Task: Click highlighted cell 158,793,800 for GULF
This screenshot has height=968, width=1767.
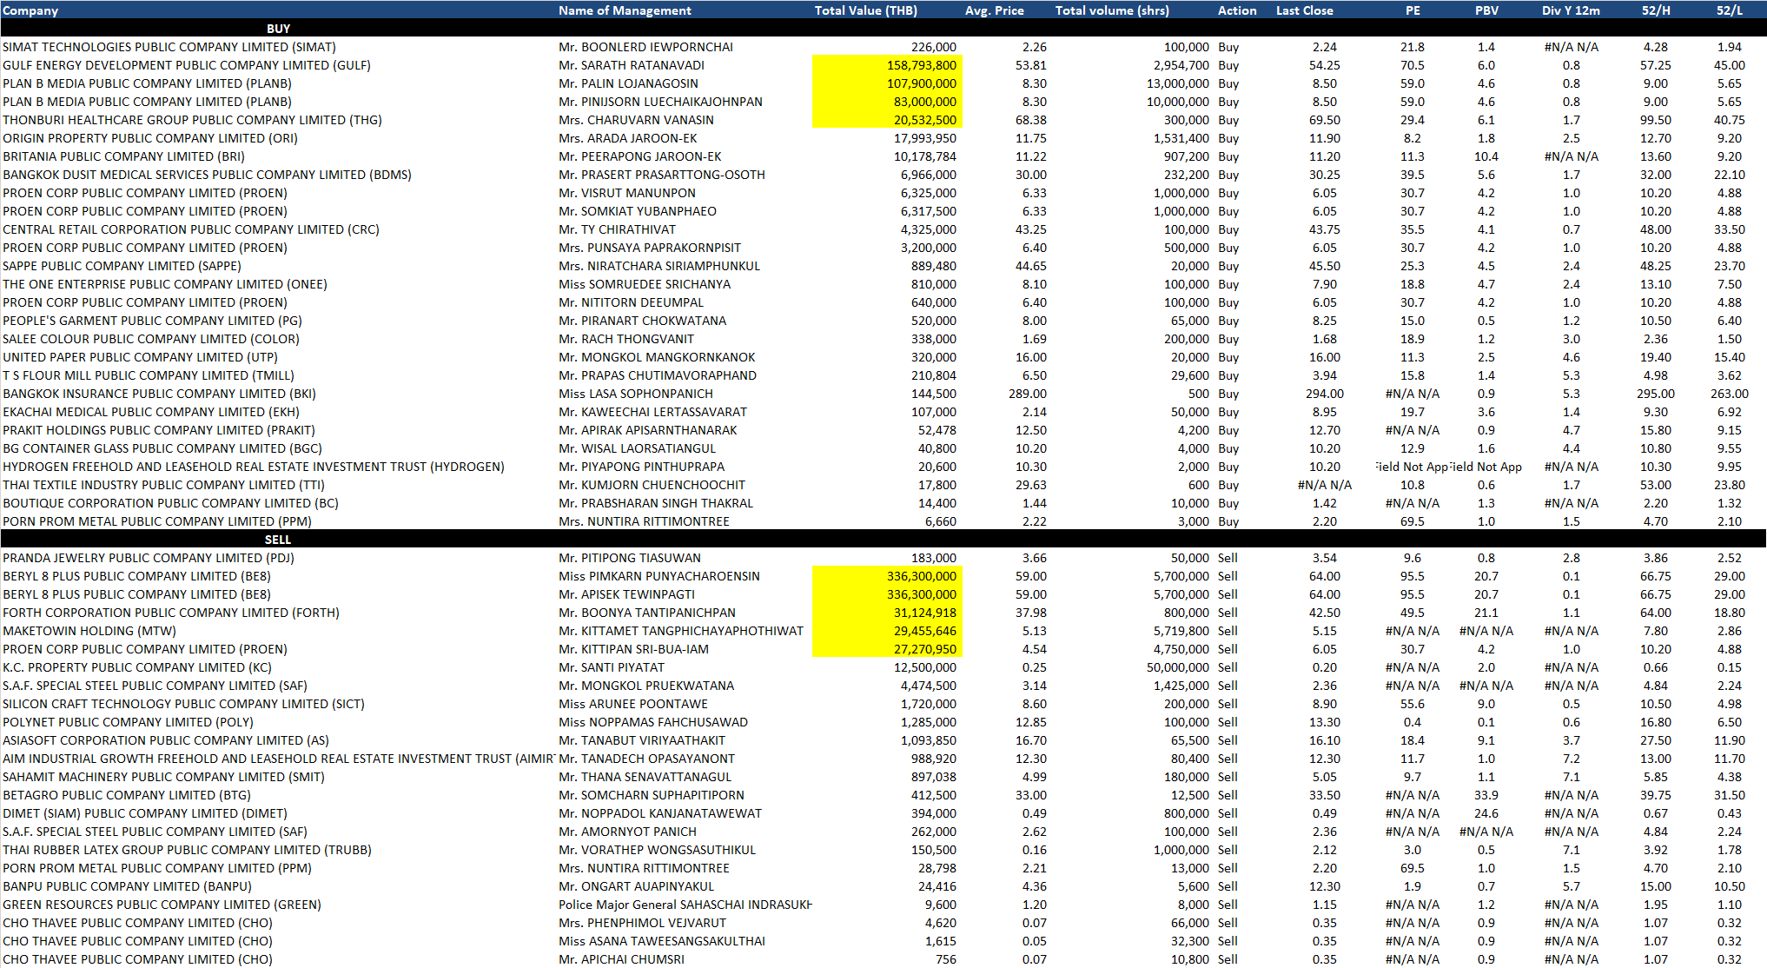Action: (x=921, y=65)
